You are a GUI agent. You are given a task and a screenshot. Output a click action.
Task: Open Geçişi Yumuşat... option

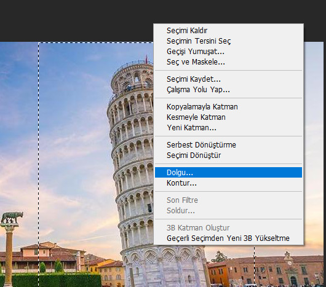[228, 52]
